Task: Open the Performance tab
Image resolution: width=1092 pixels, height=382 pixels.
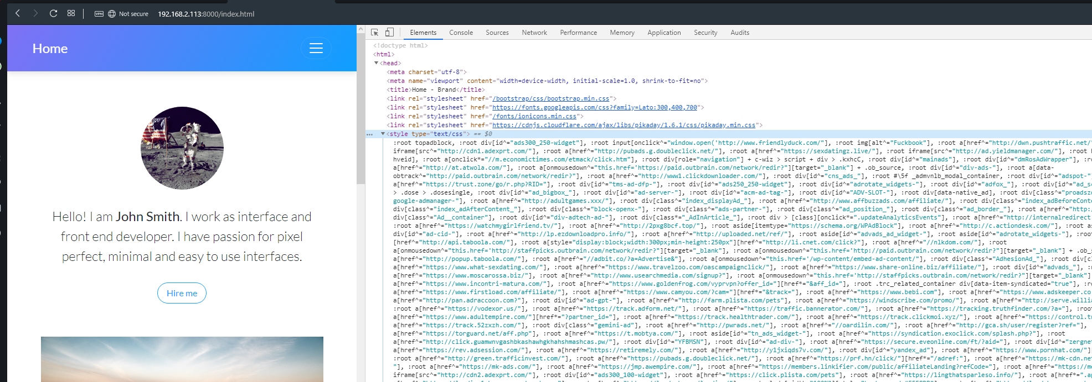Action: (x=579, y=33)
